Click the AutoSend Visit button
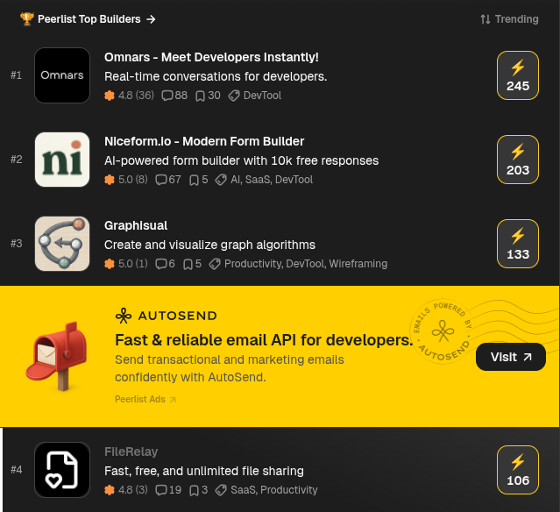The image size is (560, 512). pos(511,357)
